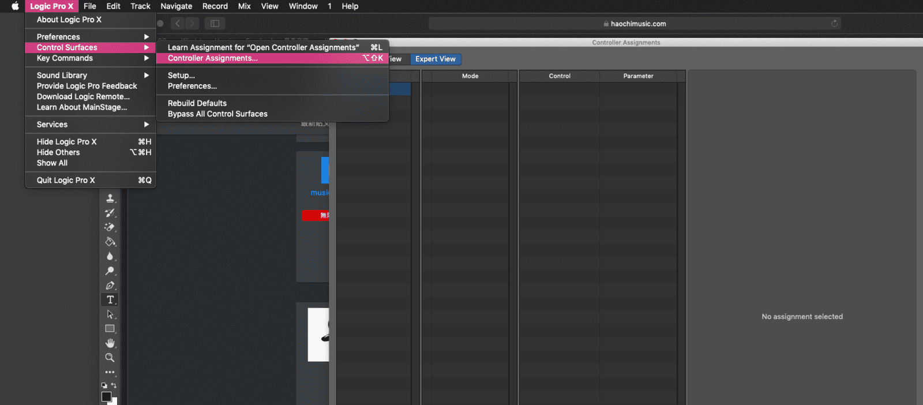Go forward in Safari browser
Viewport: 923px width, 405px height.
tap(192, 24)
